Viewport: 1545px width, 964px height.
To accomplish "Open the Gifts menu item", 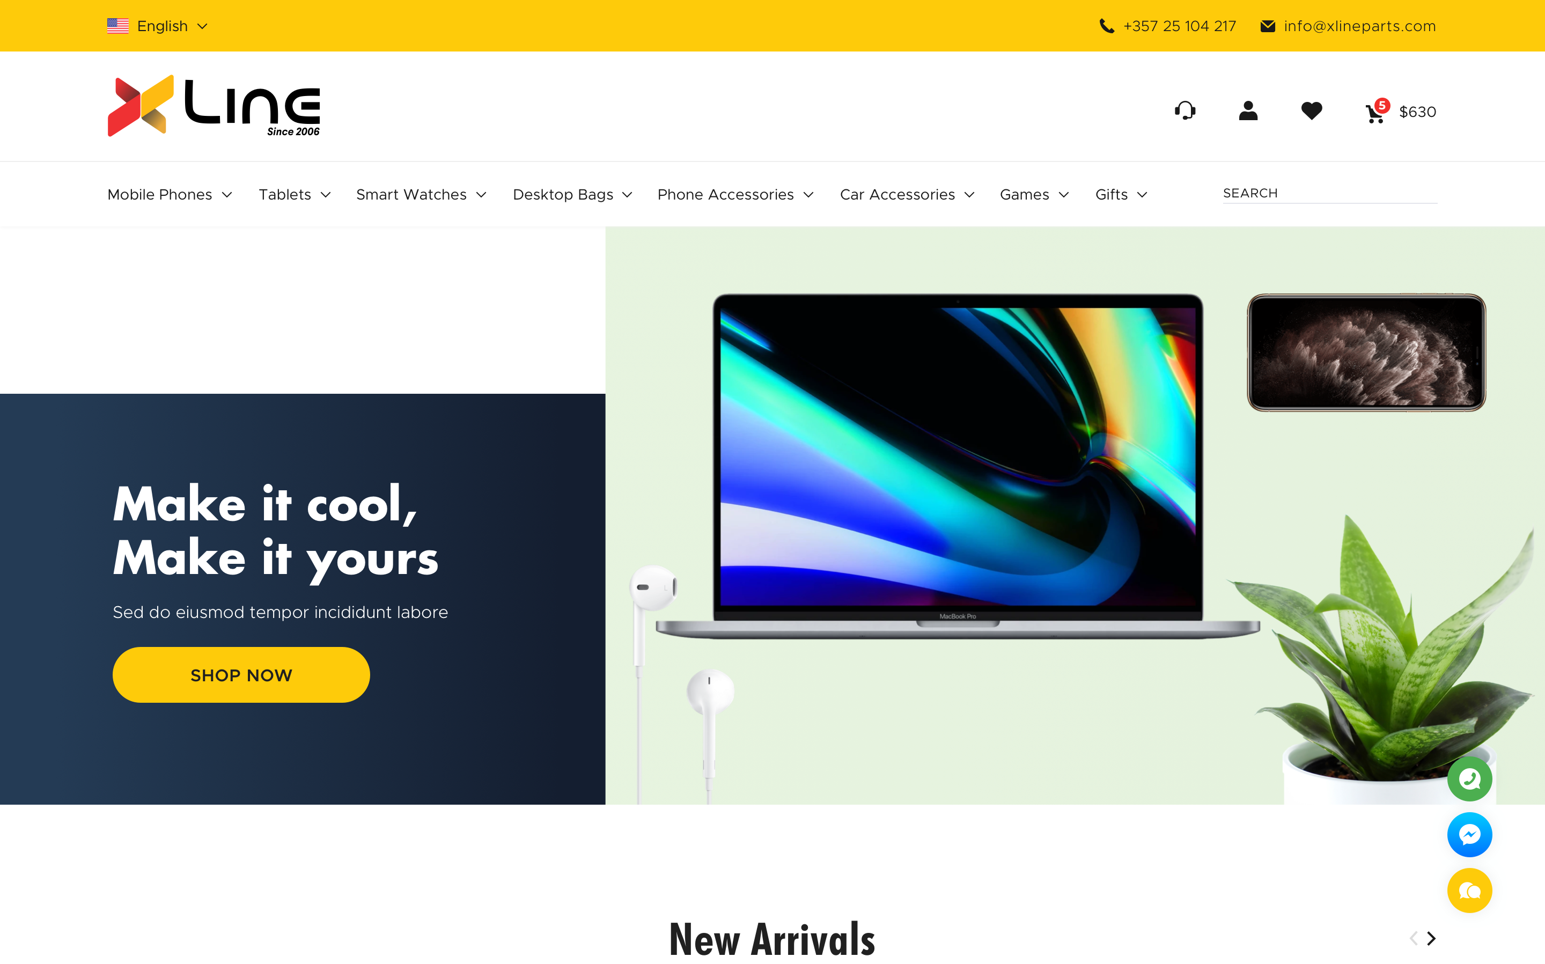I will (x=1121, y=194).
